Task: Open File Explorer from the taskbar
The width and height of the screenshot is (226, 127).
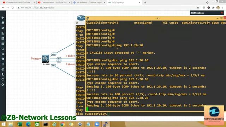Action: click(11, 124)
